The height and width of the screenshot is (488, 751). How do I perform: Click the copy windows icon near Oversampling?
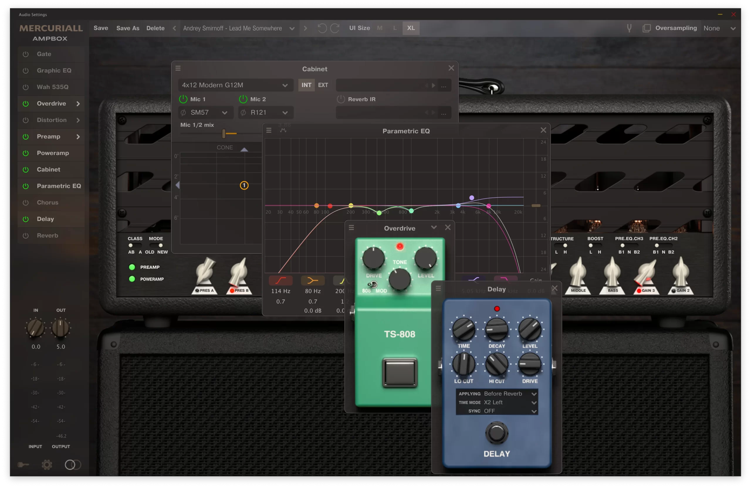click(646, 28)
